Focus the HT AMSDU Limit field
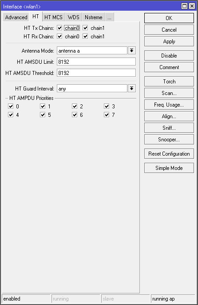 (x=96, y=62)
